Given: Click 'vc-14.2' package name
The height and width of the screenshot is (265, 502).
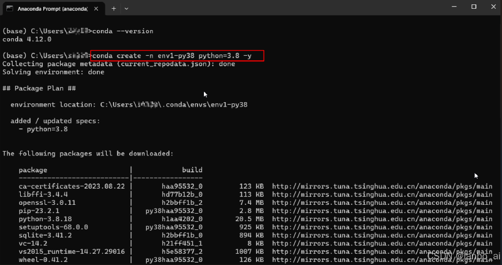Looking at the screenshot, I should pyautogui.click(x=33, y=244).
